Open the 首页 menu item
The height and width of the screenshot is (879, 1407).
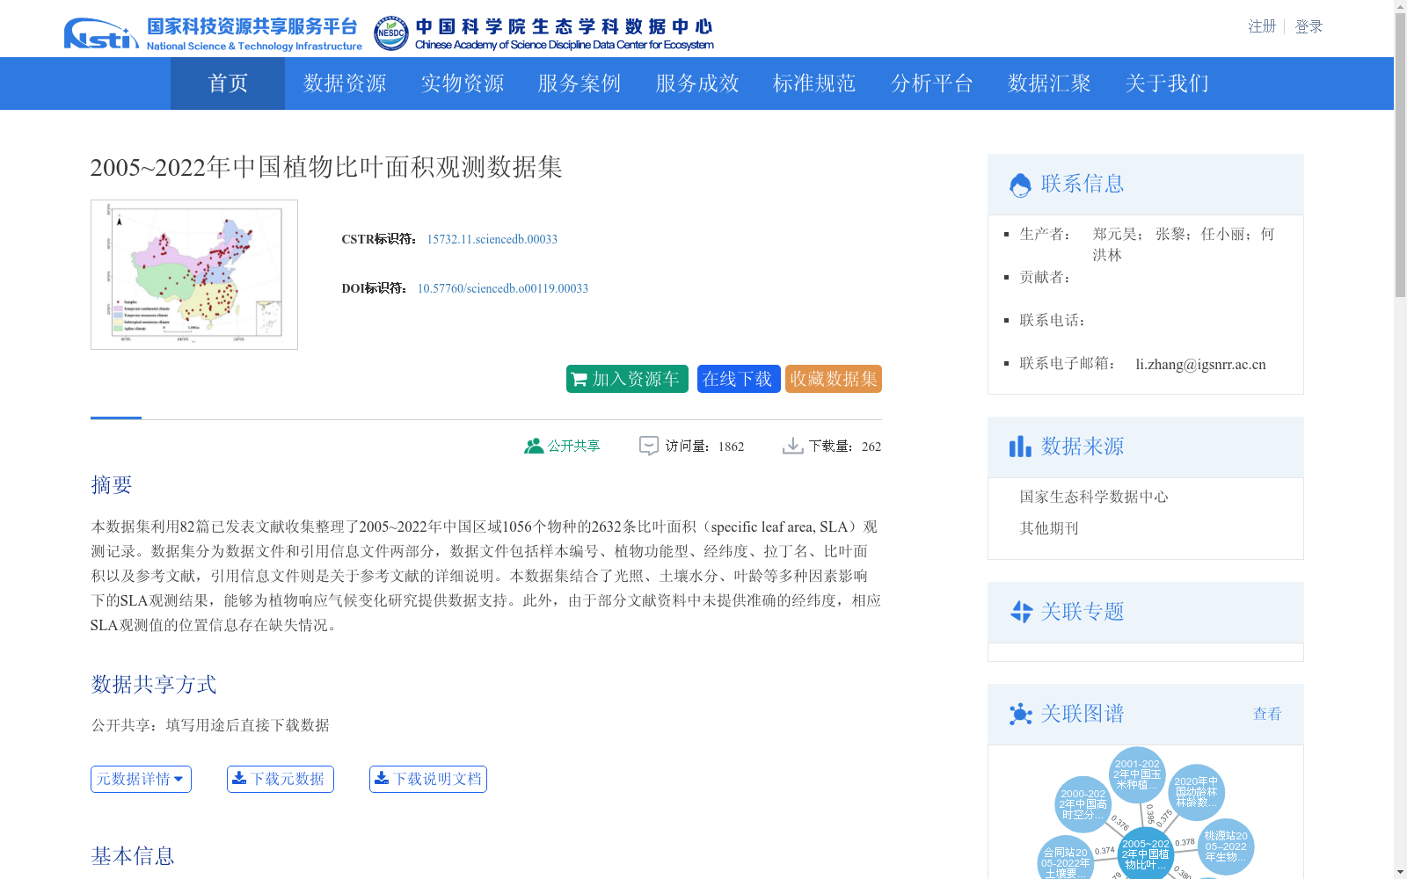point(228,84)
